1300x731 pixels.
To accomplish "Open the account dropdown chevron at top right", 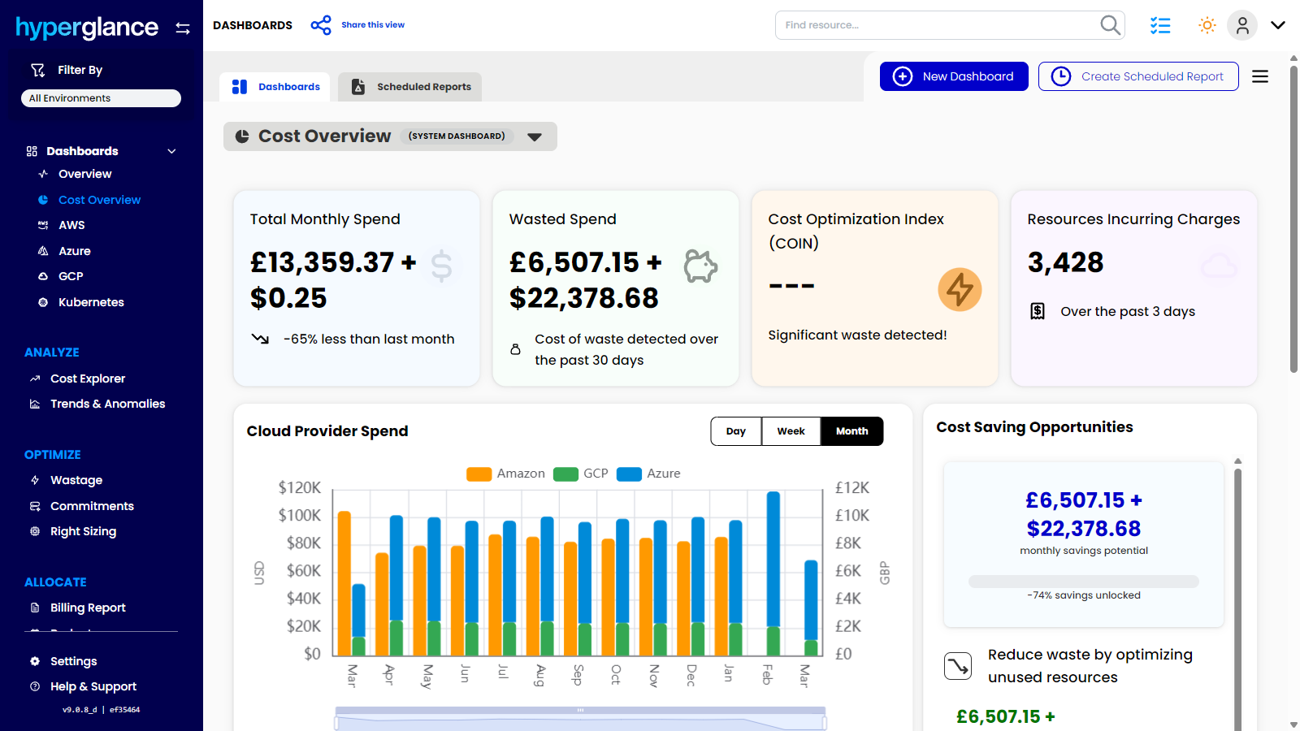I will point(1278,25).
